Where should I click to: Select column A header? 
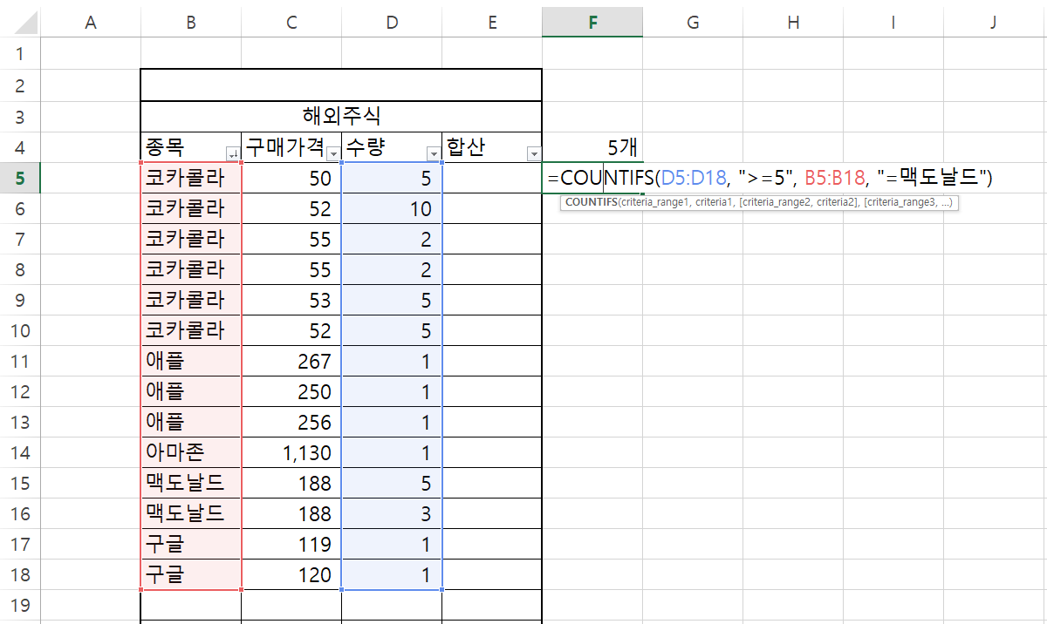(x=90, y=24)
